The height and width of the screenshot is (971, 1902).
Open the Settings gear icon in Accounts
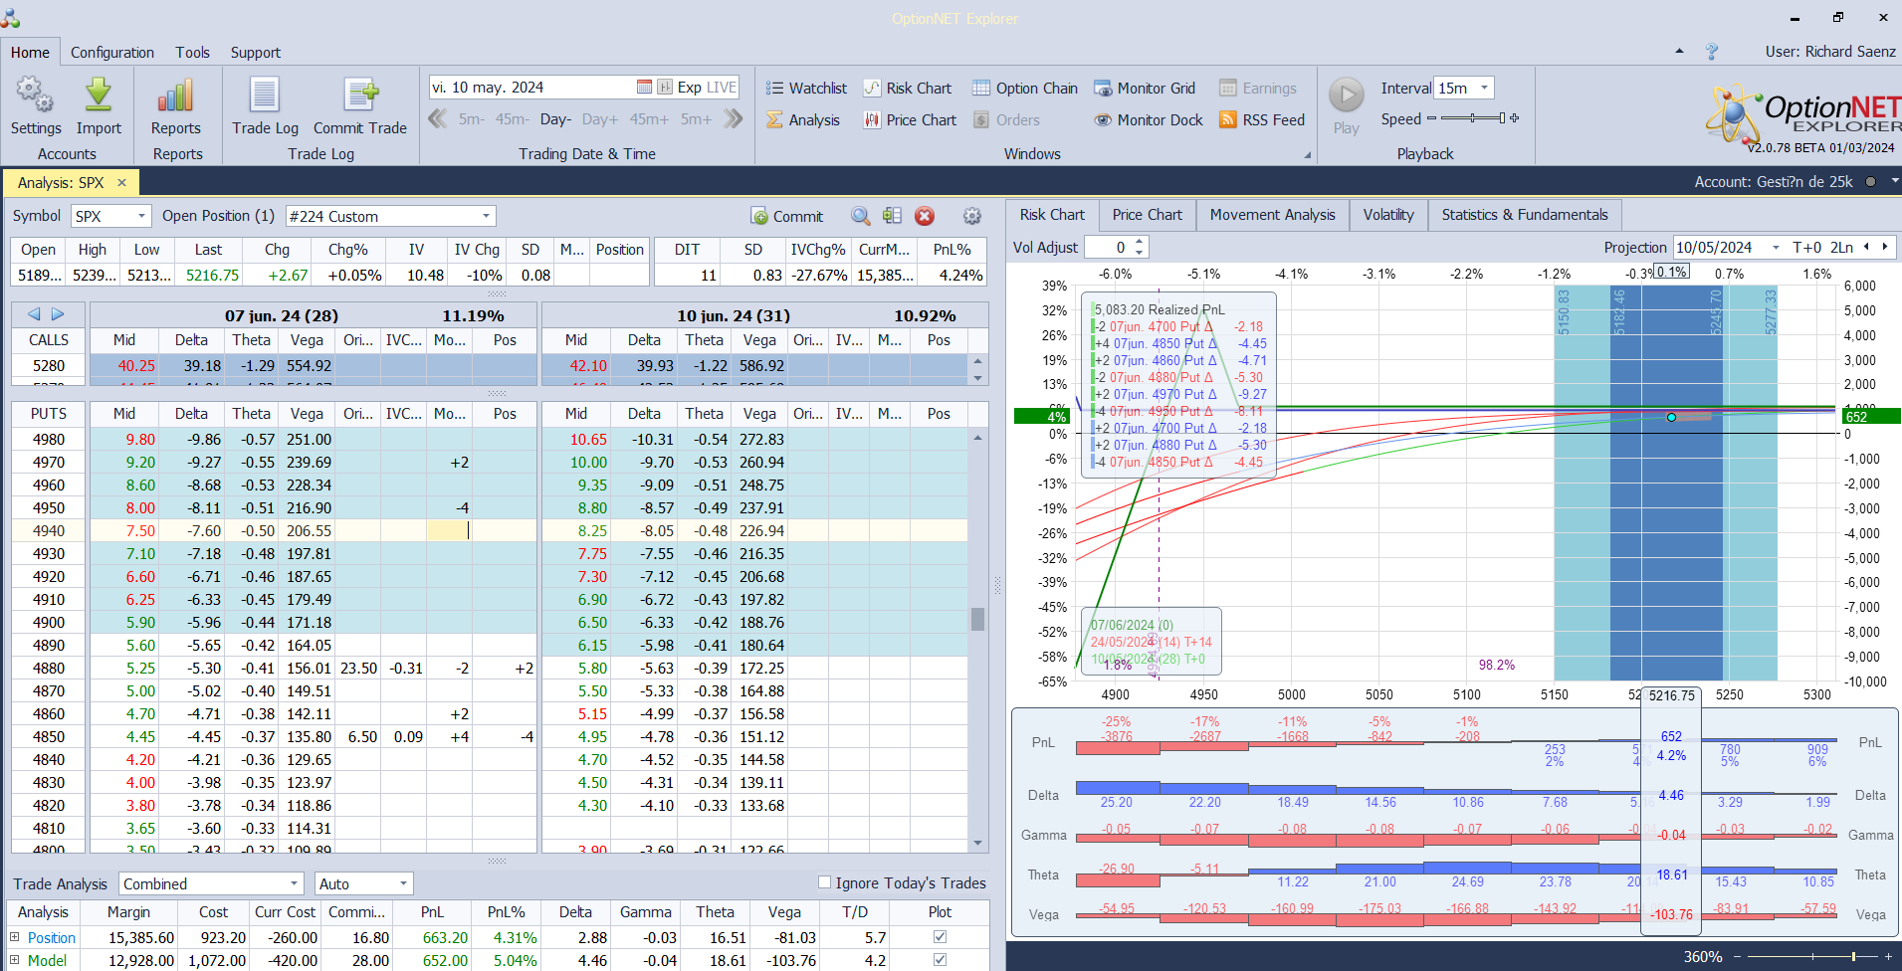(35, 96)
